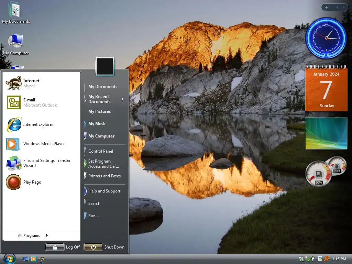Image resolution: width=352 pixels, height=264 pixels.
Task: Click the January 2024 calendar gadget
Action: pos(326,88)
